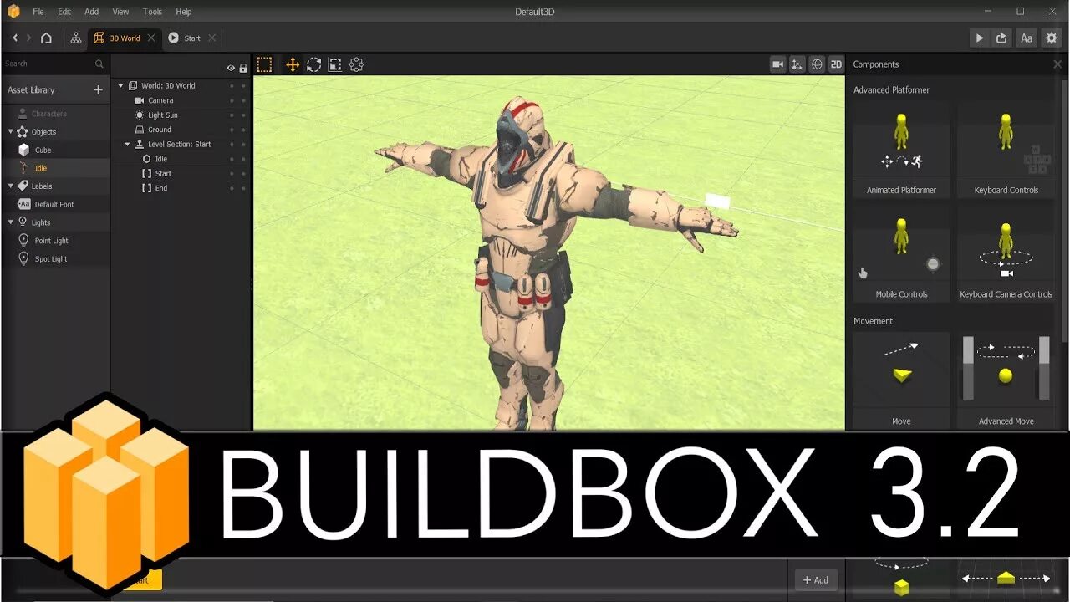Click the globe view mode icon
1070x602 pixels.
click(817, 64)
